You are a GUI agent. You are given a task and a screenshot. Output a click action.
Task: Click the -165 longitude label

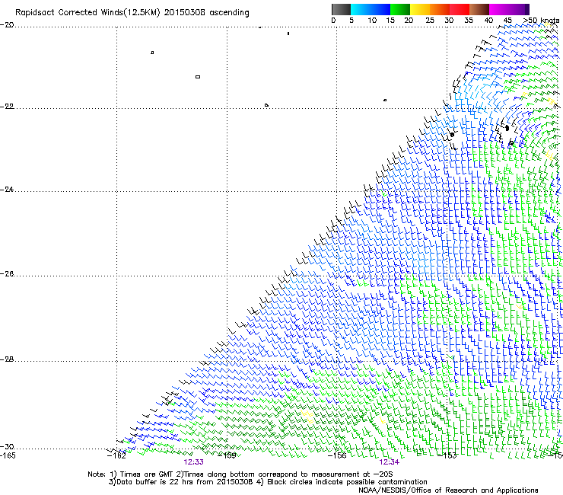coord(8,455)
